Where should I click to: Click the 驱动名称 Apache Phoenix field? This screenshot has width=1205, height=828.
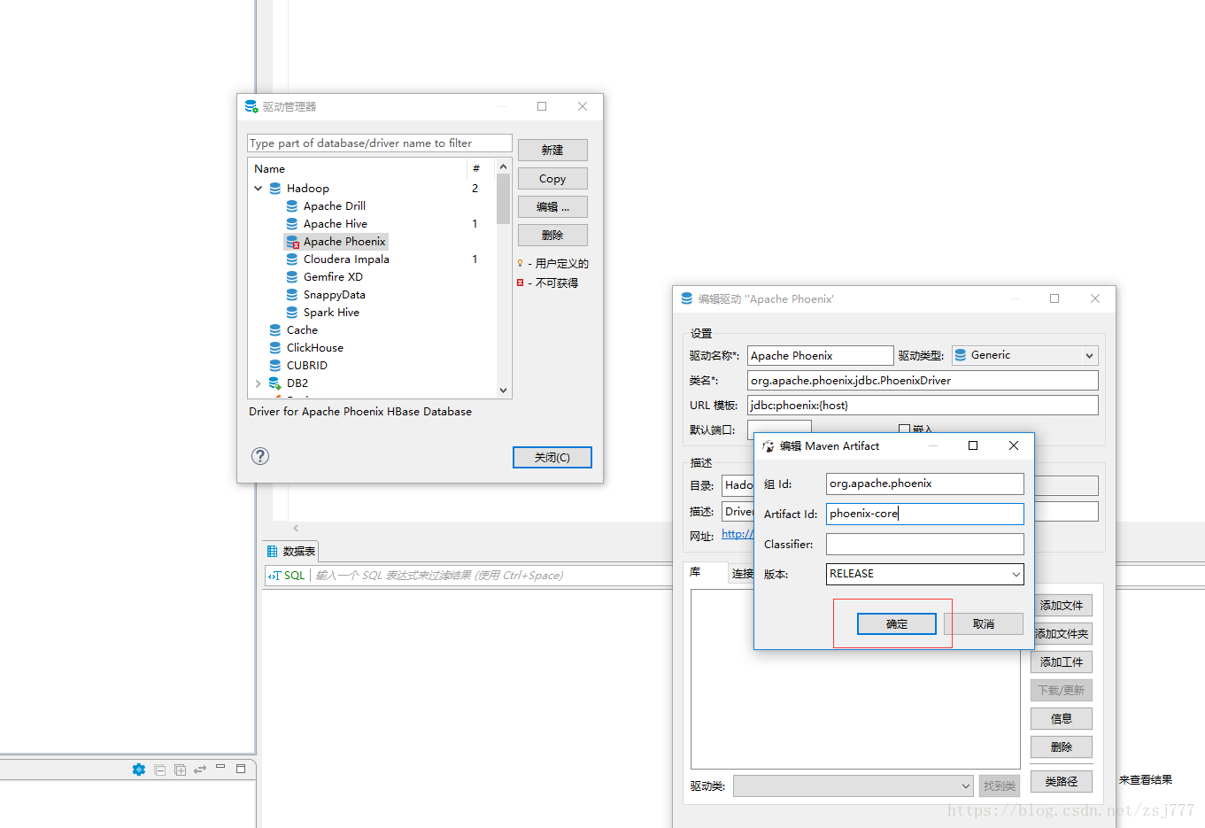click(x=820, y=355)
